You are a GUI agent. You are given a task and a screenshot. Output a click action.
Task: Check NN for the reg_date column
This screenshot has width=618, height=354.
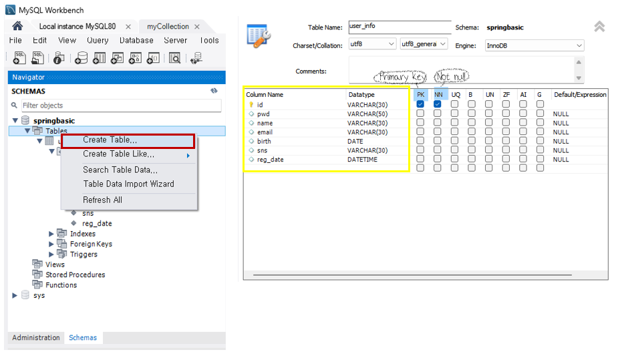437,158
